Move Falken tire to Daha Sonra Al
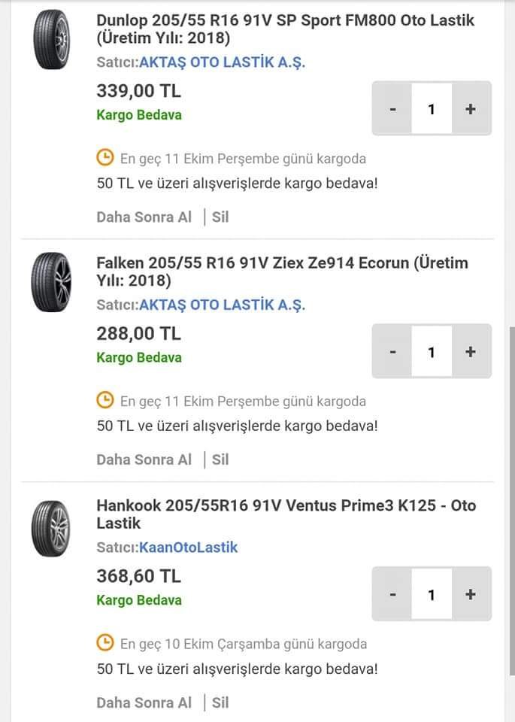The height and width of the screenshot is (722, 515). [144, 460]
